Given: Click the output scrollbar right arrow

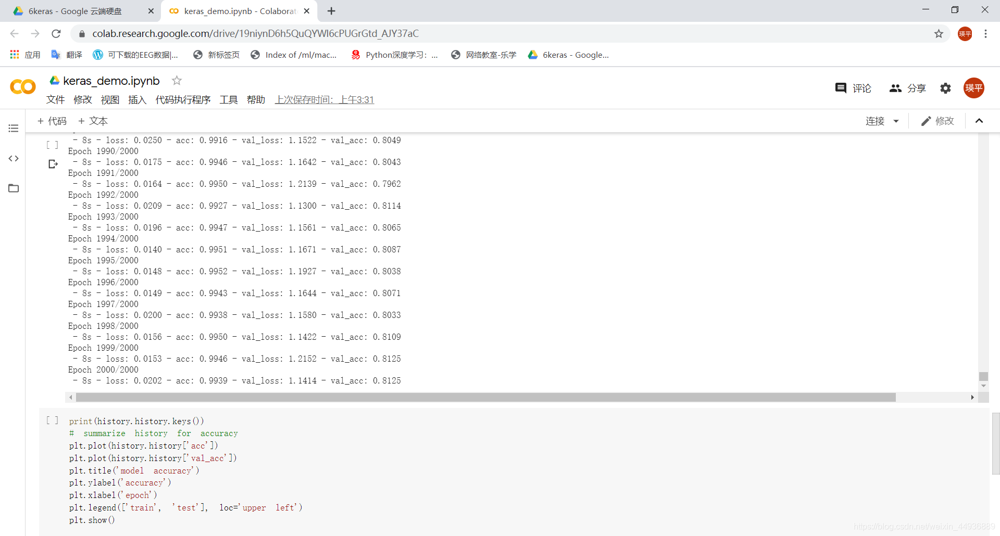Looking at the screenshot, I should (x=972, y=398).
